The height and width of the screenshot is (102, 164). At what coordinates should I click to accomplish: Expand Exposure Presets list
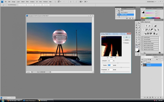[x=143, y=41]
